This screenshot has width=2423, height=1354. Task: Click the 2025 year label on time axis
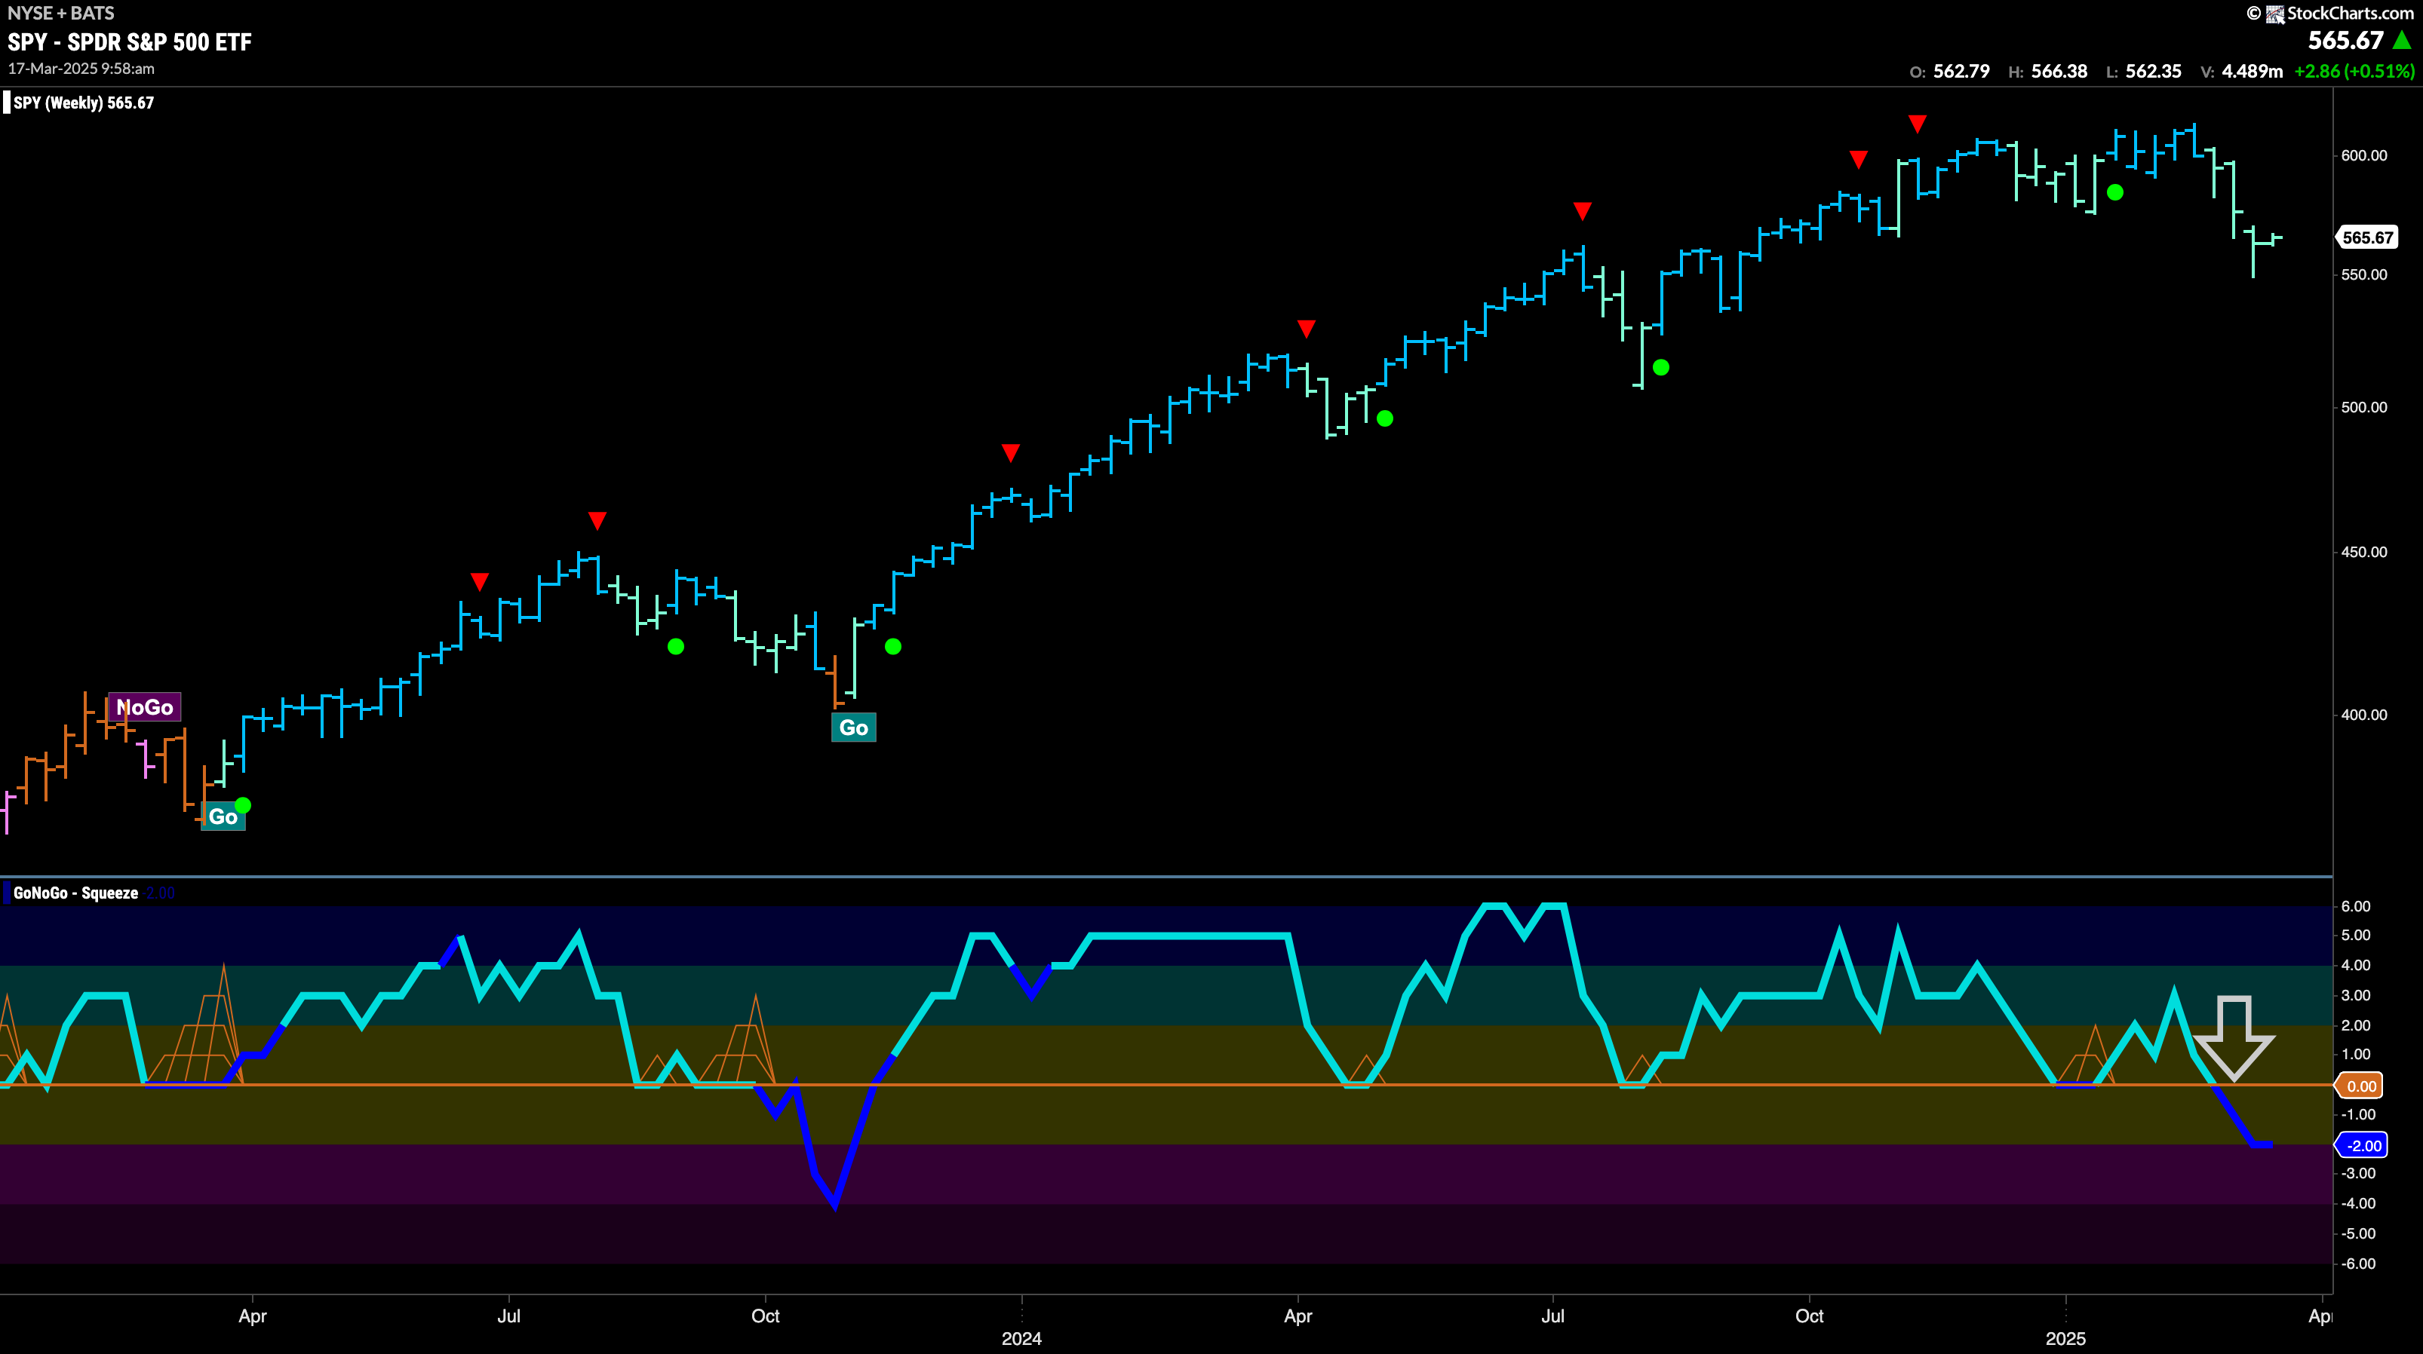point(2065,1338)
